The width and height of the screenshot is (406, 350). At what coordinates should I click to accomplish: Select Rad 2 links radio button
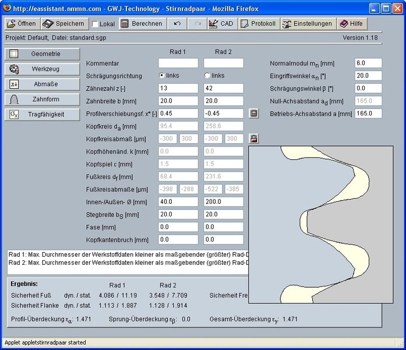(207, 75)
